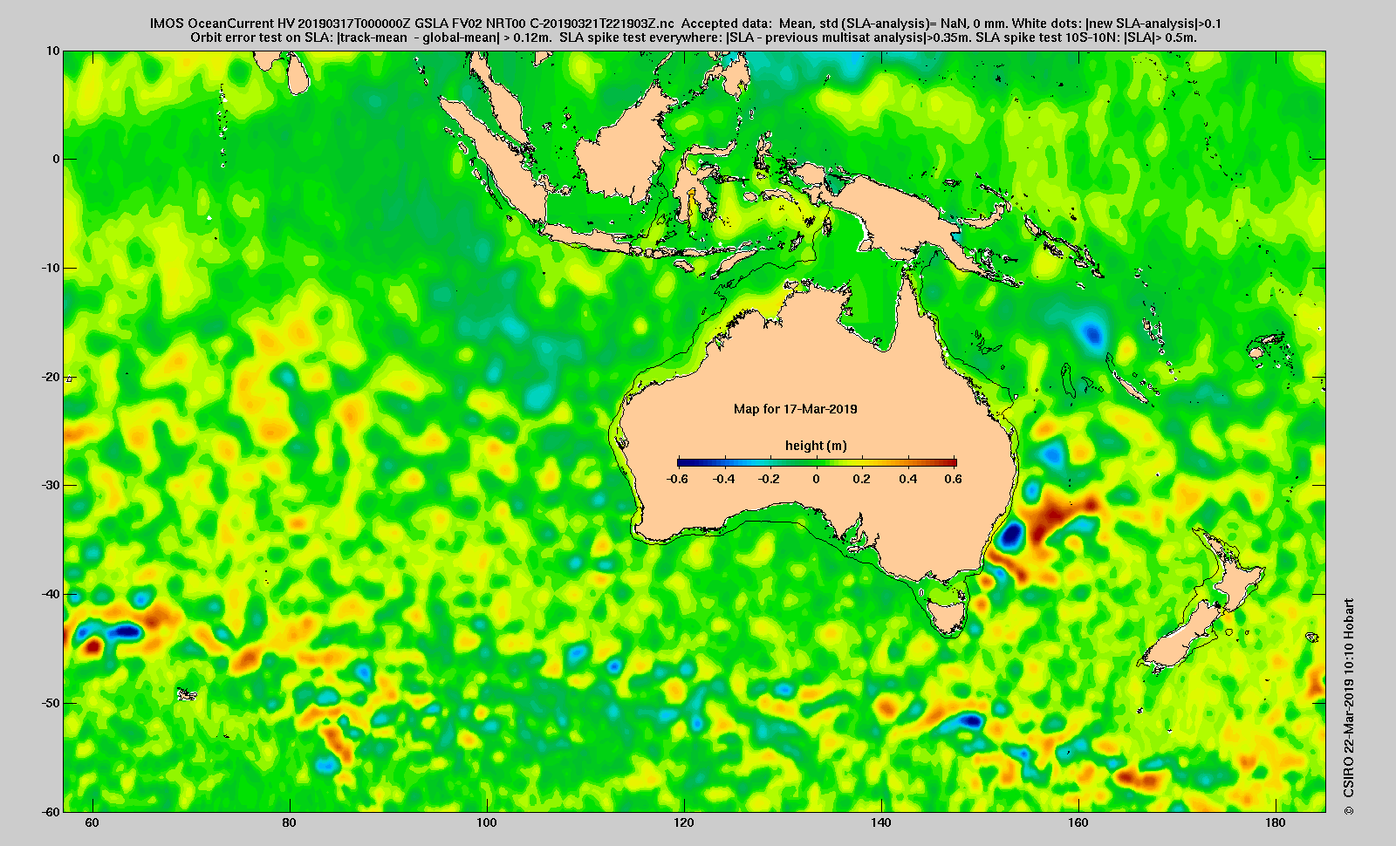Click the "0.2" colorbar tick label

pyautogui.click(x=862, y=479)
